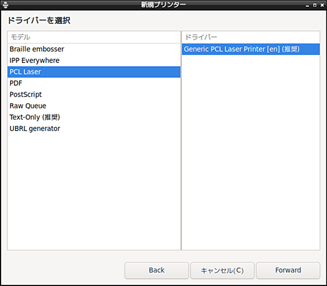Viewport: 327px width, 286px height.
Task: Cancel with キャンセル(C) button
Action: click(x=222, y=270)
